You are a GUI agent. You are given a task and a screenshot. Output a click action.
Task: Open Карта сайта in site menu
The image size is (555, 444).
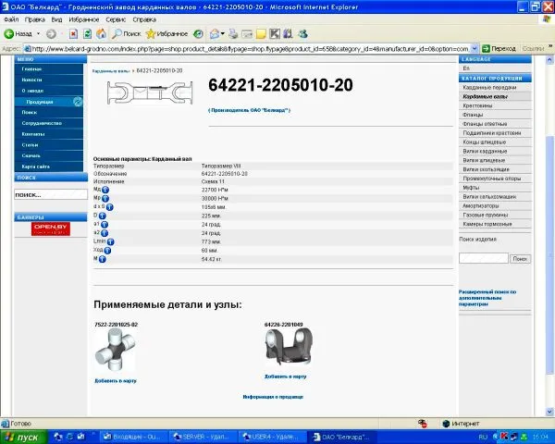coord(49,166)
